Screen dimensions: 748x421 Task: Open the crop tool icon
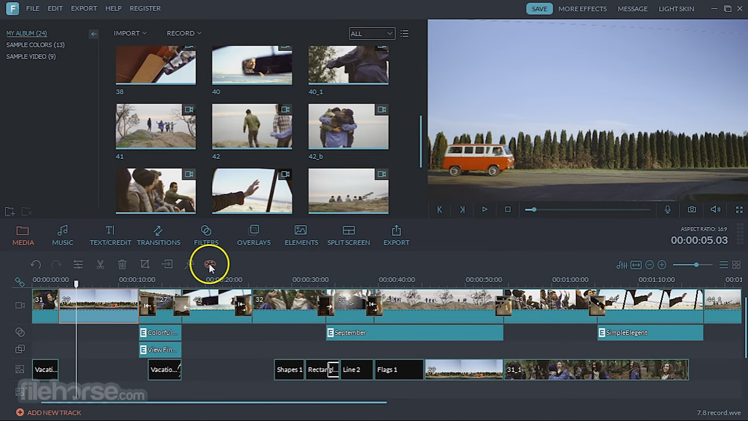(x=144, y=265)
